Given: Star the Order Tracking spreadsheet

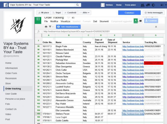Looking at the screenshot, I should click(x=69, y=18).
